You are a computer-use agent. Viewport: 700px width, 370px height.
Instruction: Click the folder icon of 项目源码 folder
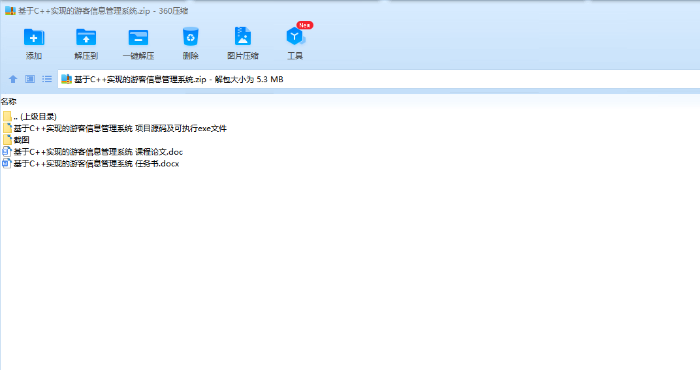[7, 128]
